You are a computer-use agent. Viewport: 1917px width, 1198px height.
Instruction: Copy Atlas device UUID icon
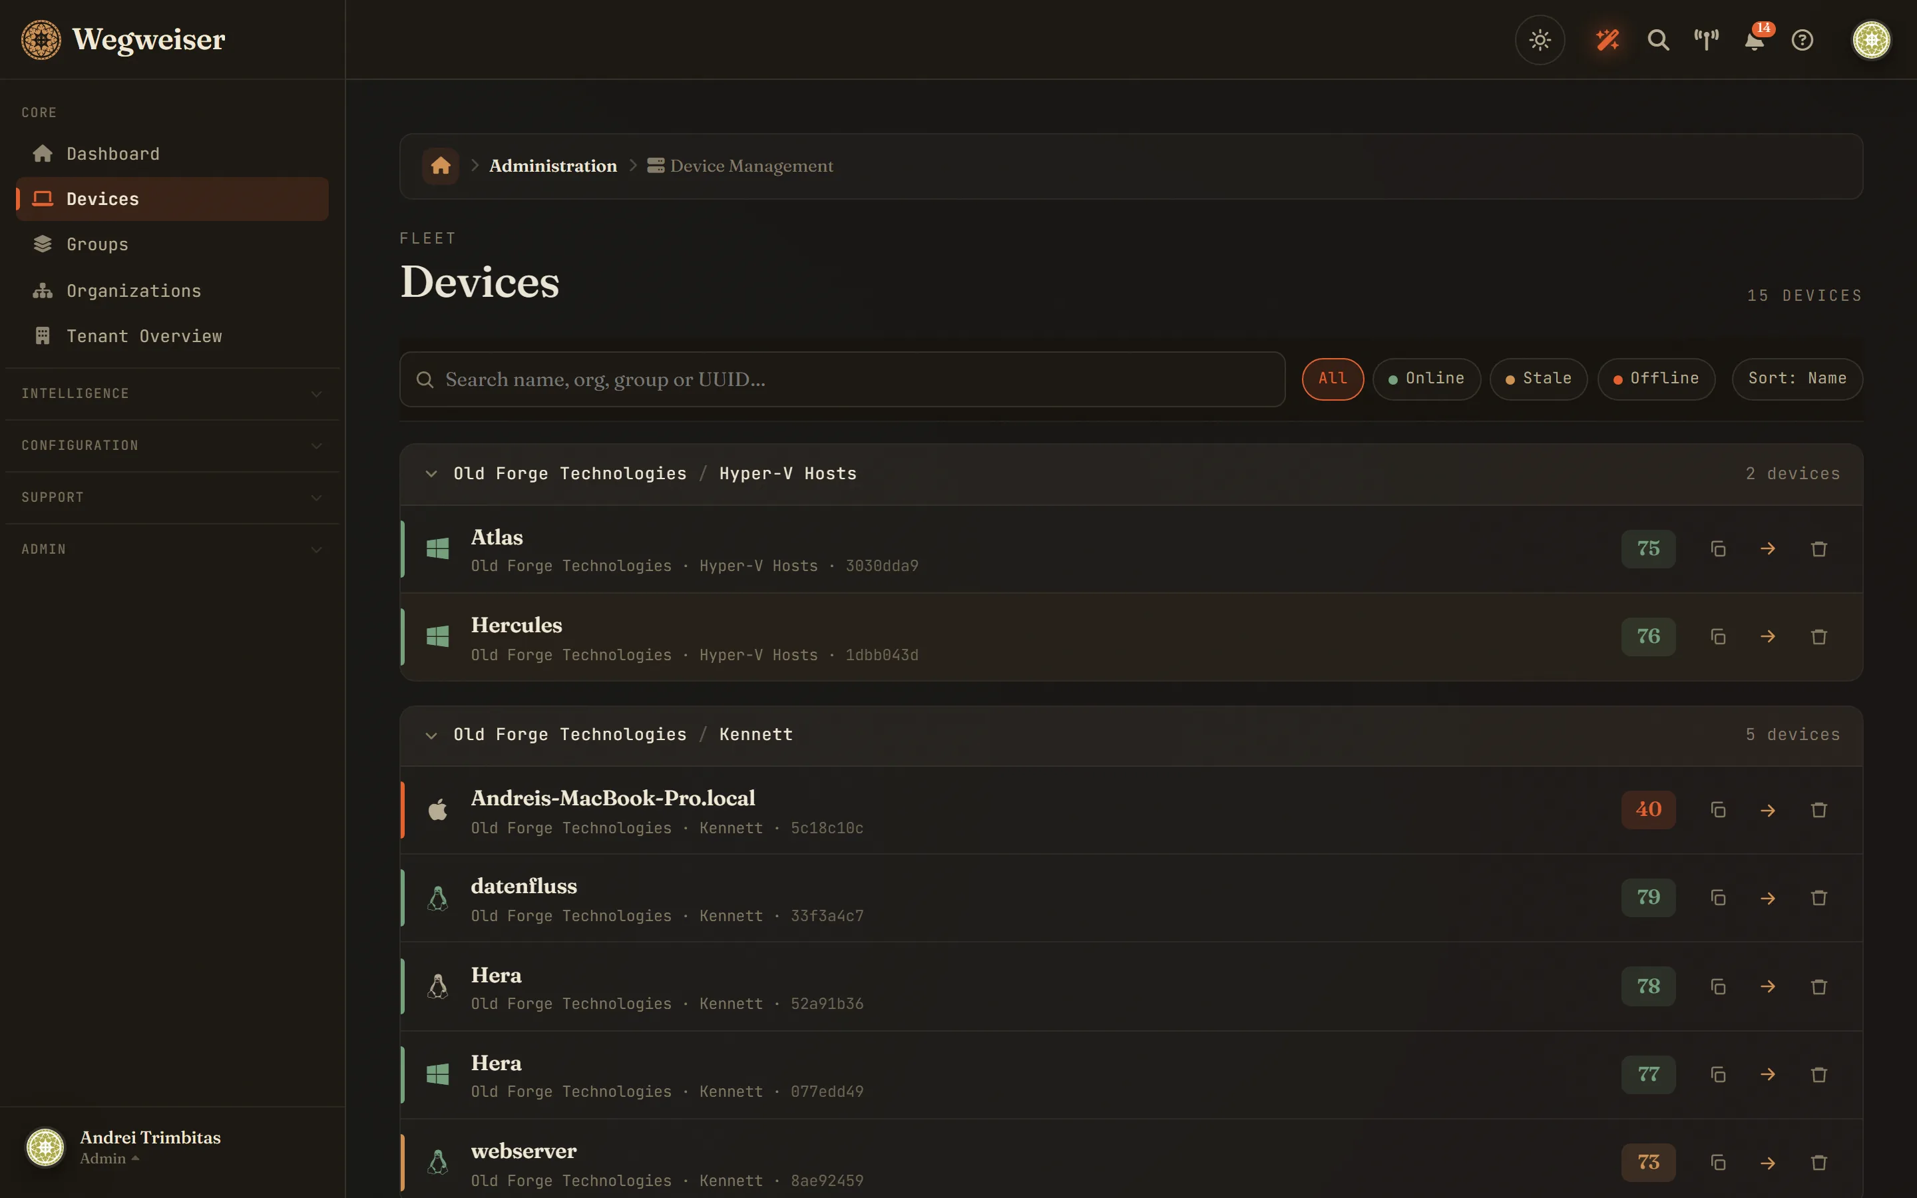click(x=1717, y=549)
